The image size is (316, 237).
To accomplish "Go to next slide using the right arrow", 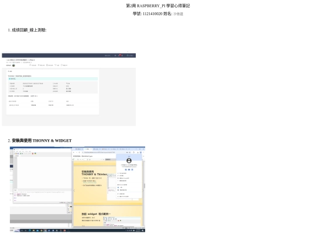I will [x=143, y=190].
